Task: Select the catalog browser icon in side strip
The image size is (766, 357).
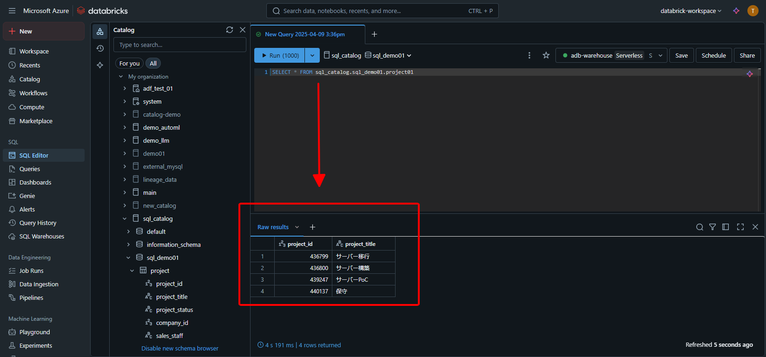Action: click(x=100, y=32)
